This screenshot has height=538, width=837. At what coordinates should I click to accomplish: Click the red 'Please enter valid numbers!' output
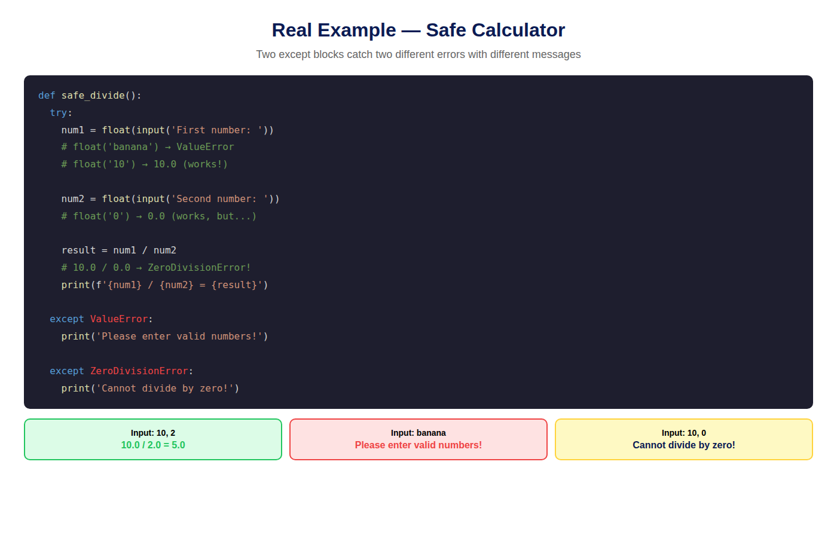click(x=418, y=445)
